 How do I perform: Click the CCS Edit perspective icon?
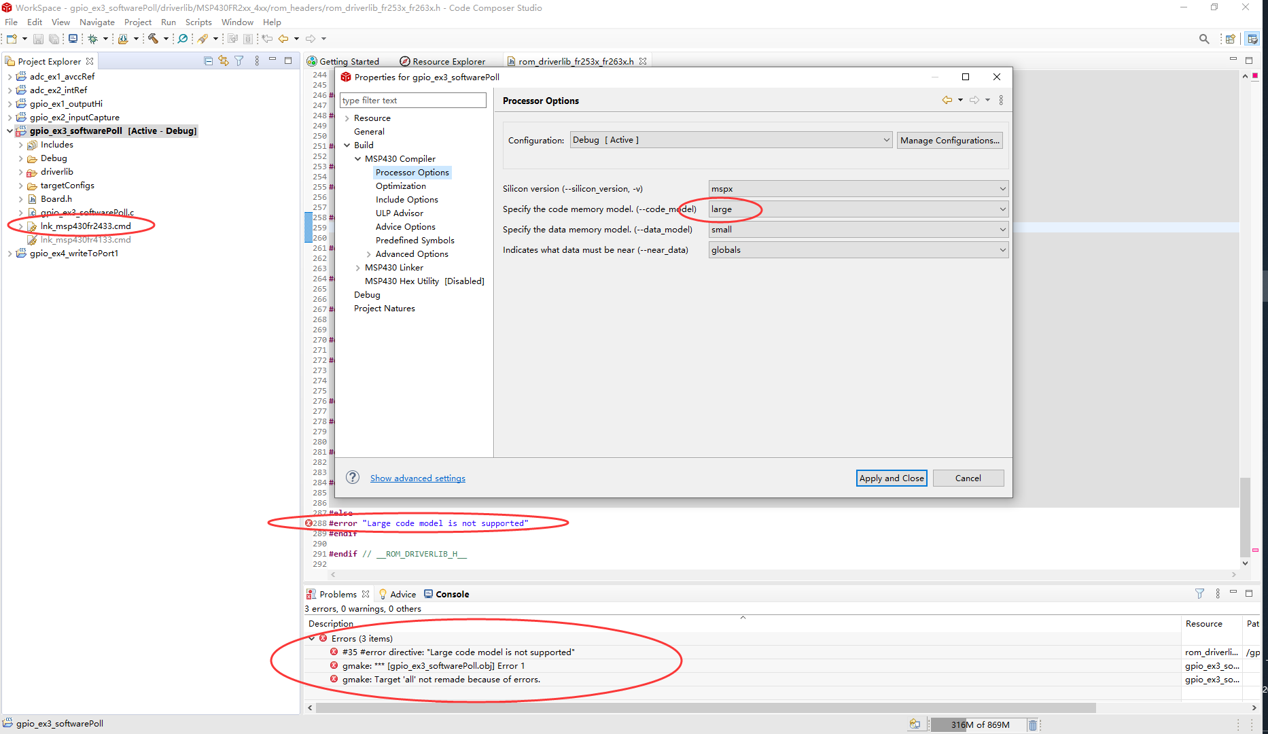1252,39
